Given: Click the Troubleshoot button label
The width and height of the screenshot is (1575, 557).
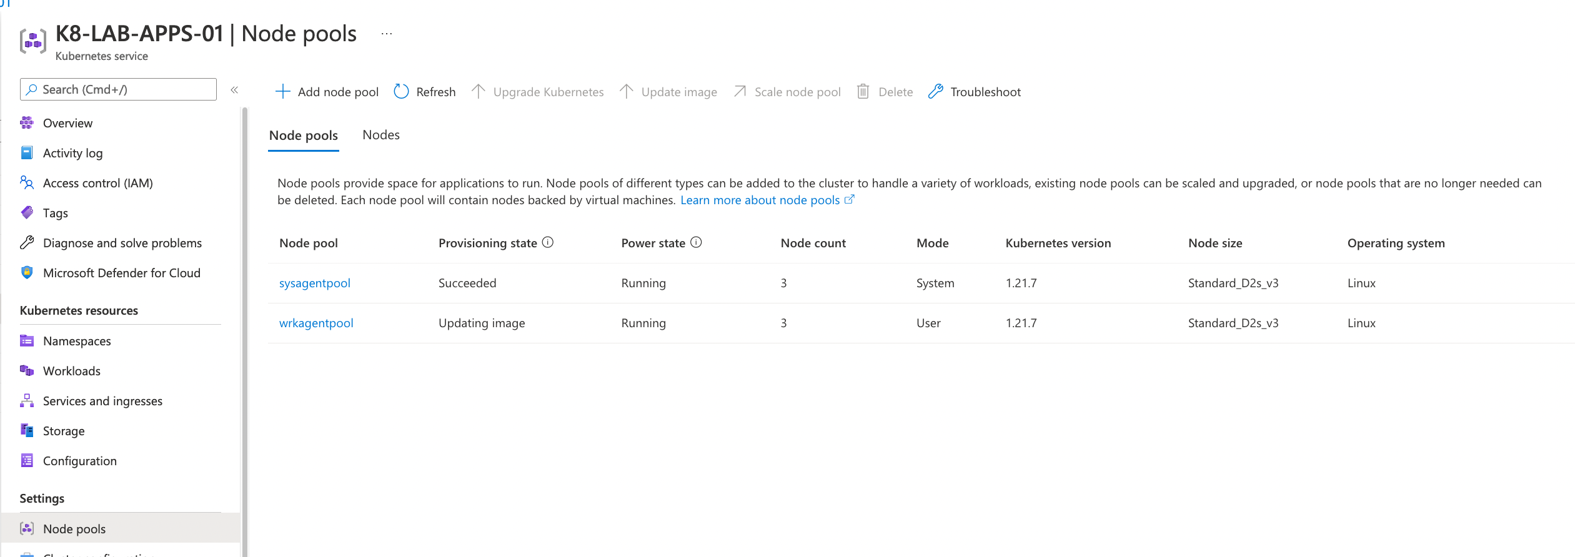Looking at the screenshot, I should [985, 92].
